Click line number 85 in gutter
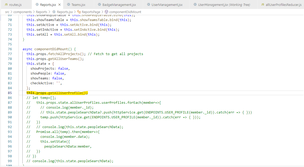 point(10,93)
